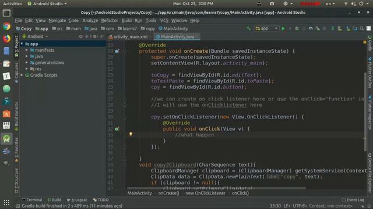Open Show Applications grid in dock
This screenshot has width=373, height=209.
click(6, 203)
